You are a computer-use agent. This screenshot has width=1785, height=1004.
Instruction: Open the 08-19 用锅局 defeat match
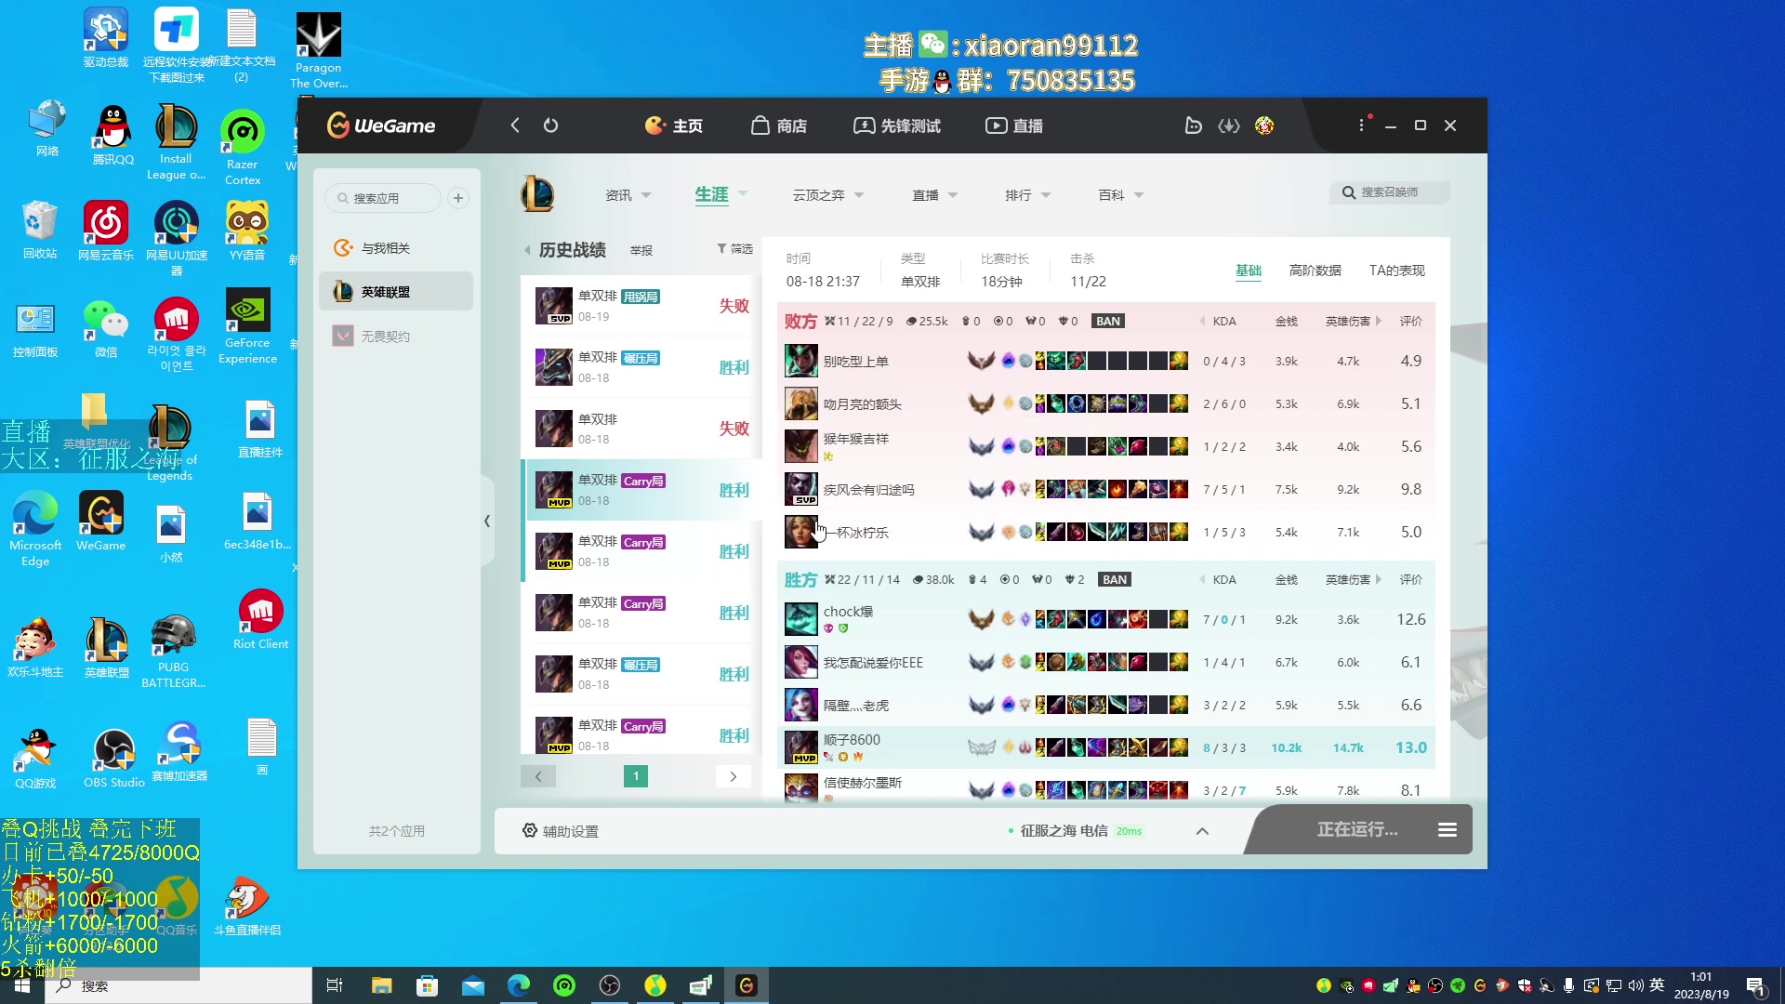pyautogui.click(x=641, y=306)
